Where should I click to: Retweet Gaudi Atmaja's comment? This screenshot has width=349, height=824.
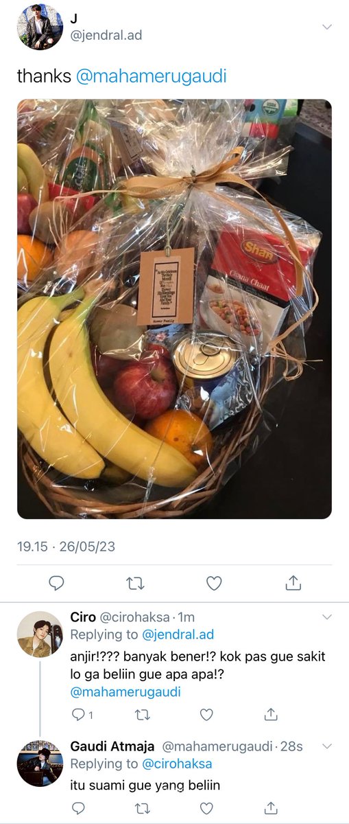(x=143, y=807)
